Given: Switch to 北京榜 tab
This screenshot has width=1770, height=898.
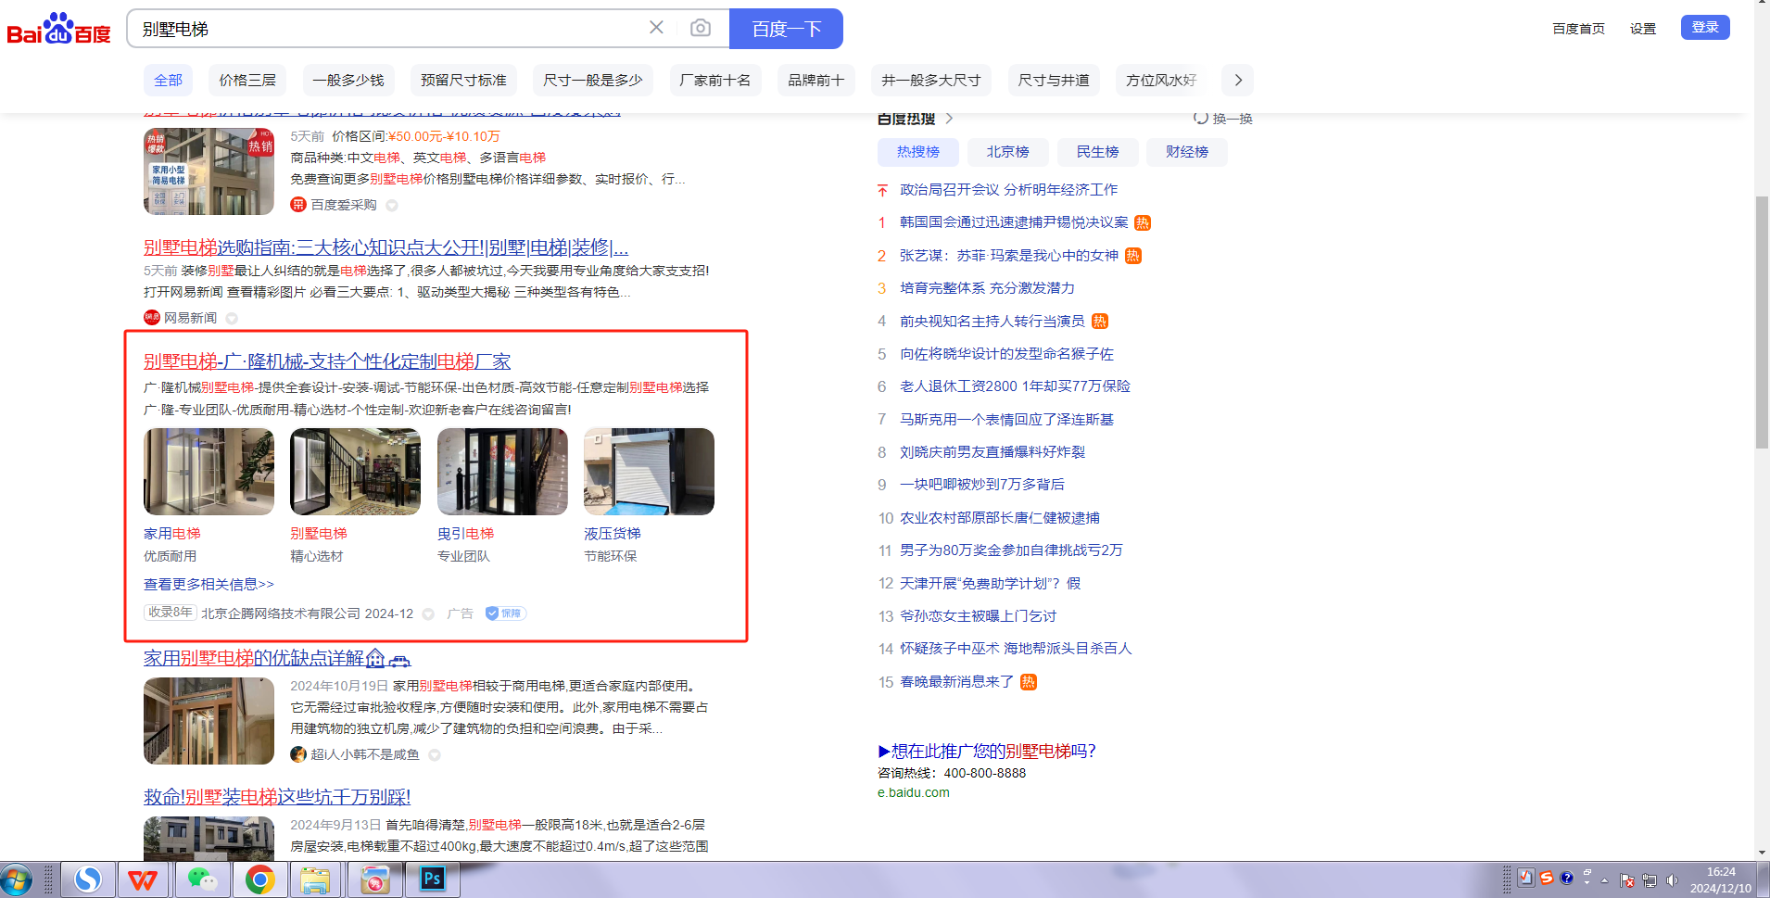Looking at the screenshot, I should tap(1008, 152).
